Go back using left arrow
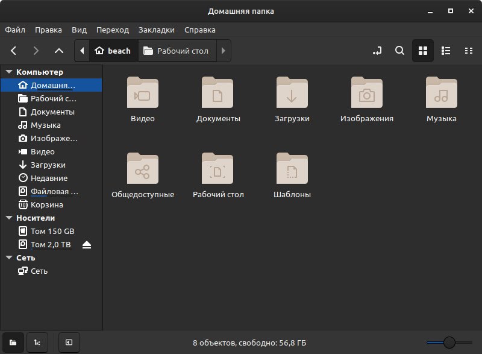This screenshot has width=482, height=354. click(13, 51)
